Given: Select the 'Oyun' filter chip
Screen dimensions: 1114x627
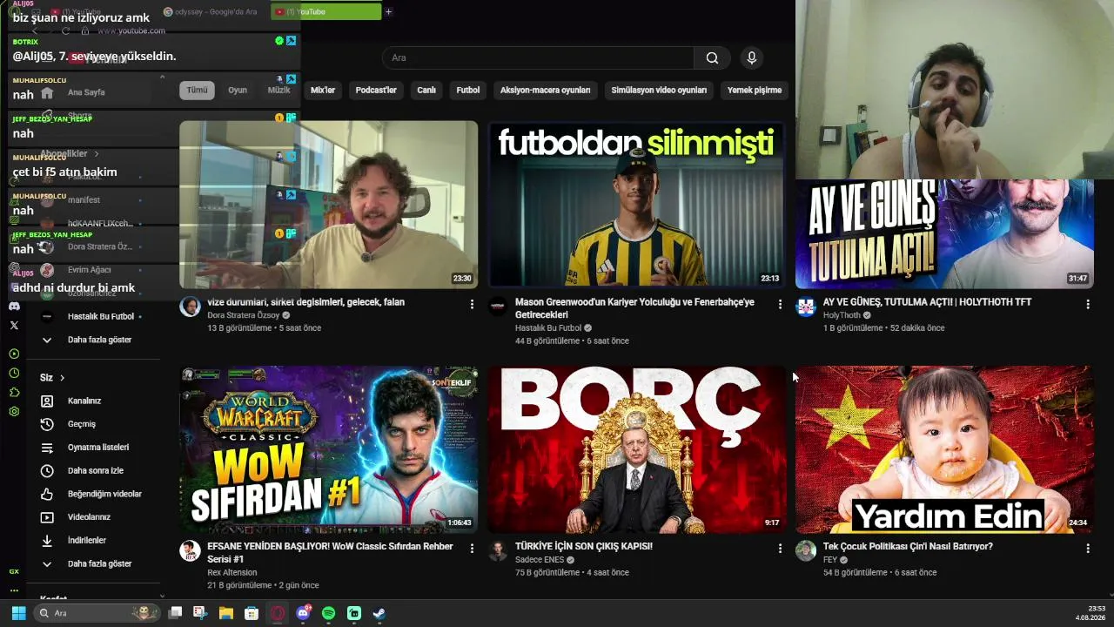Looking at the screenshot, I should [238, 90].
